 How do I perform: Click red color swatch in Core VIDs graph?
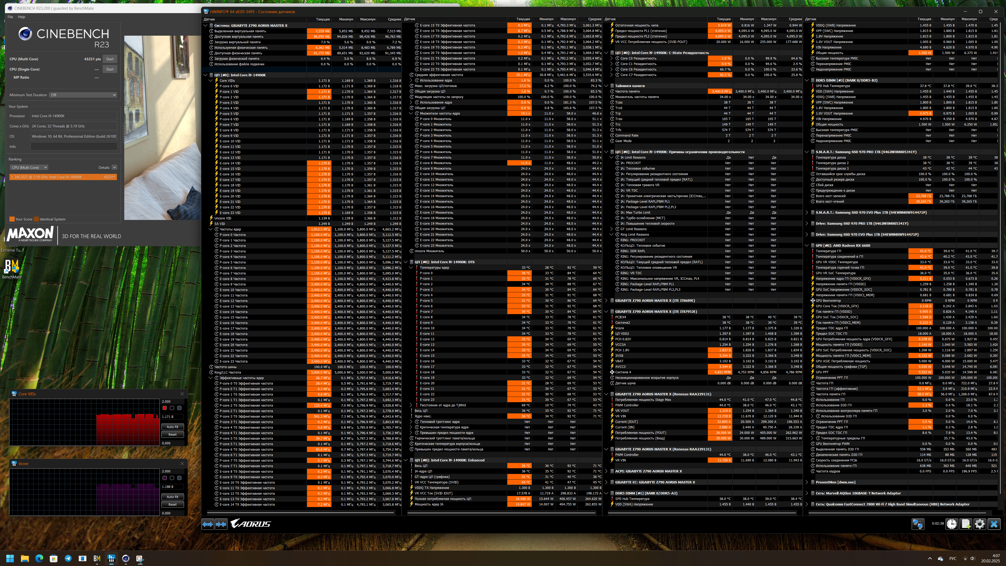pyautogui.click(x=164, y=408)
